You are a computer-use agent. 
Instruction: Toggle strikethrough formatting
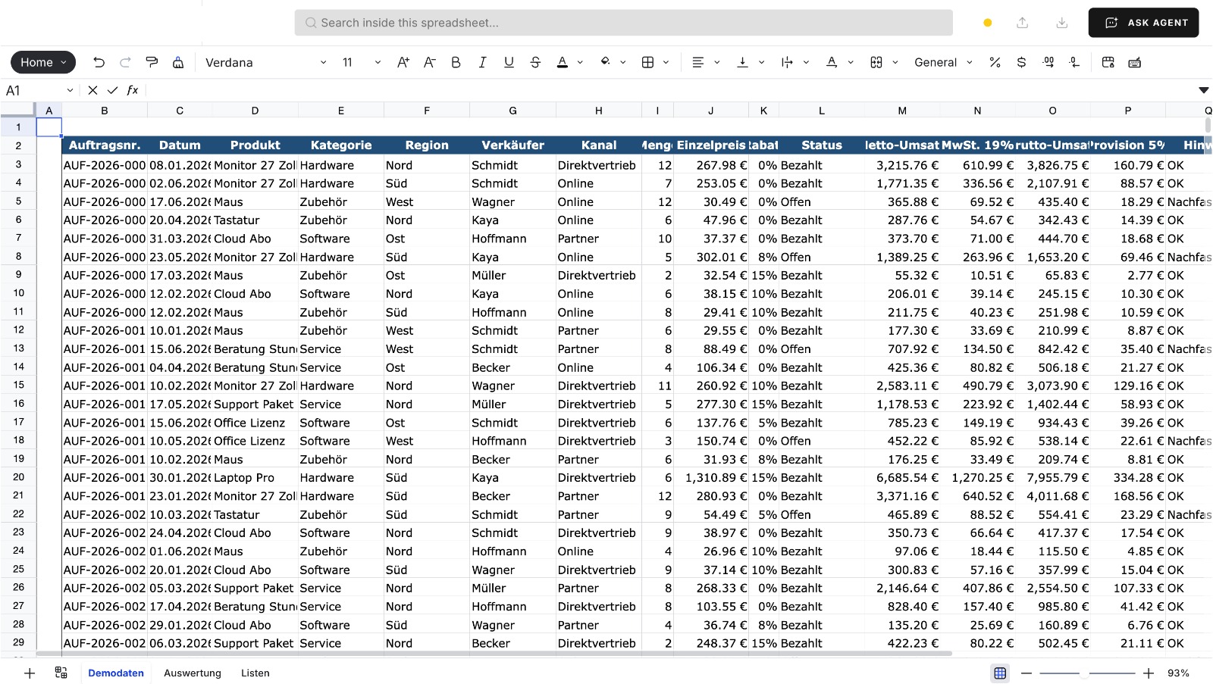pyautogui.click(x=535, y=63)
